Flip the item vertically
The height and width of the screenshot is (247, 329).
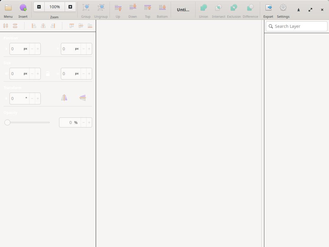tap(83, 98)
